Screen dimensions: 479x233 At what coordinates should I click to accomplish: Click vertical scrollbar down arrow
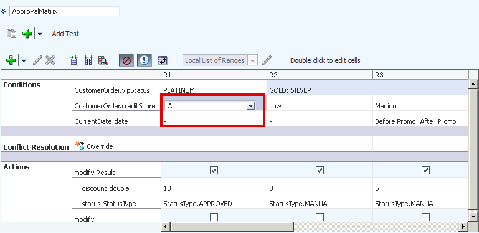point(473,217)
